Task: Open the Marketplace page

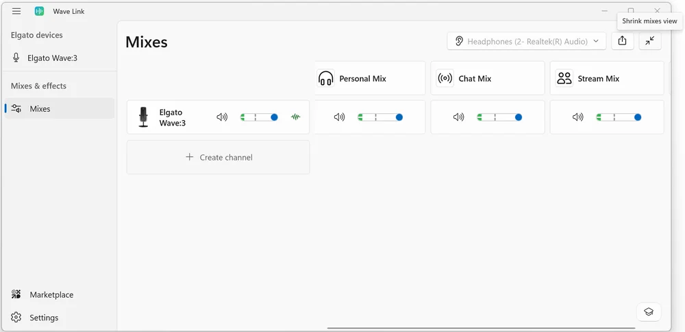Action: pyautogui.click(x=60, y=295)
